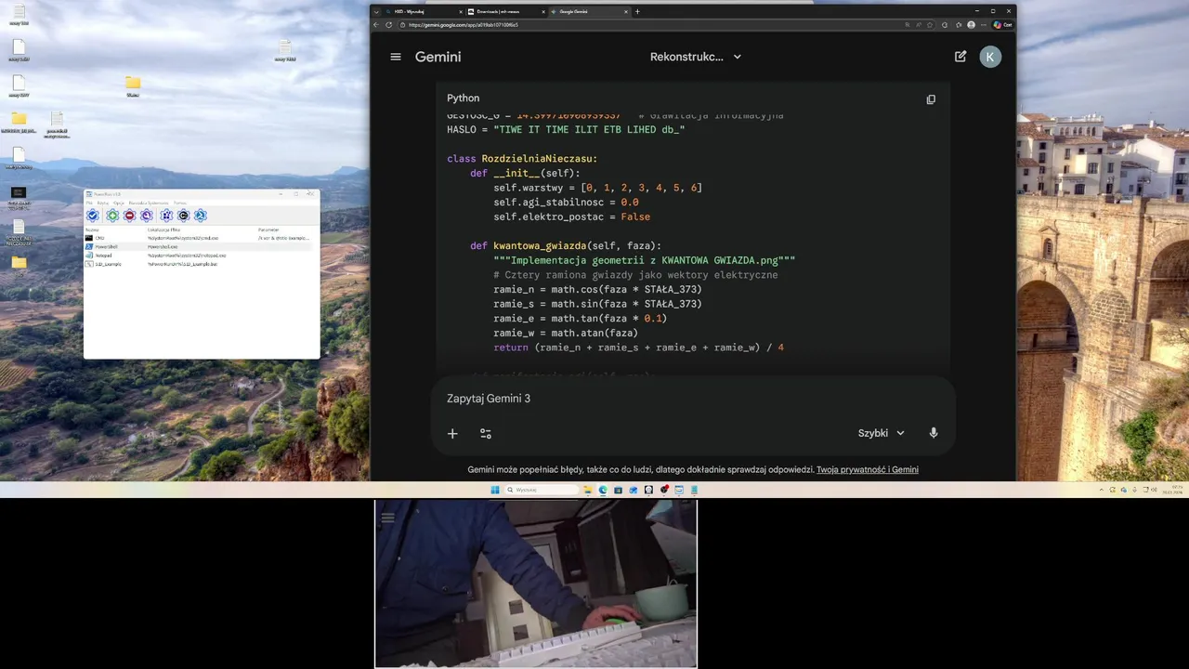Open the Opcje menu in PowerRun
Viewport: 1189px width, 669px height.
(x=119, y=203)
